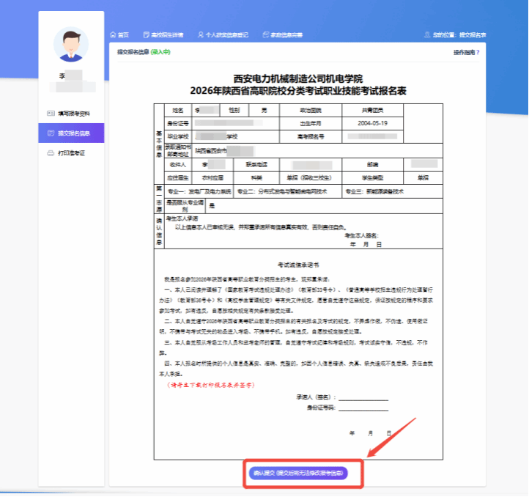Open the 操作指南 help link
529x497 pixels.
pyautogui.click(x=466, y=53)
